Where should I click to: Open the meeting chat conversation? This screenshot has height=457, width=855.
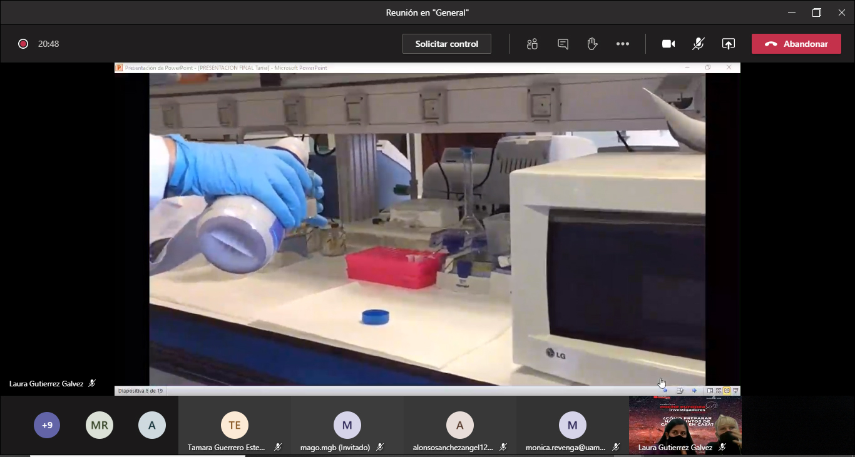click(563, 44)
